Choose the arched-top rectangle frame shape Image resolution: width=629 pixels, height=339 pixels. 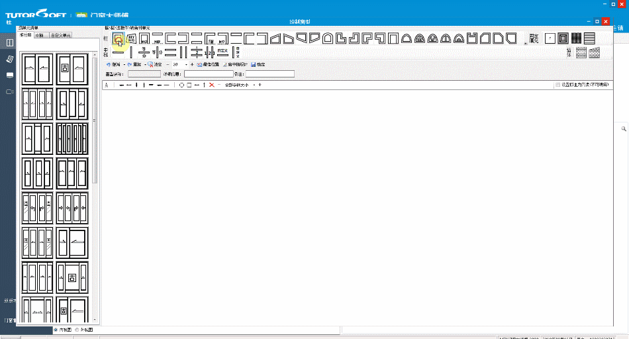(x=328, y=38)
